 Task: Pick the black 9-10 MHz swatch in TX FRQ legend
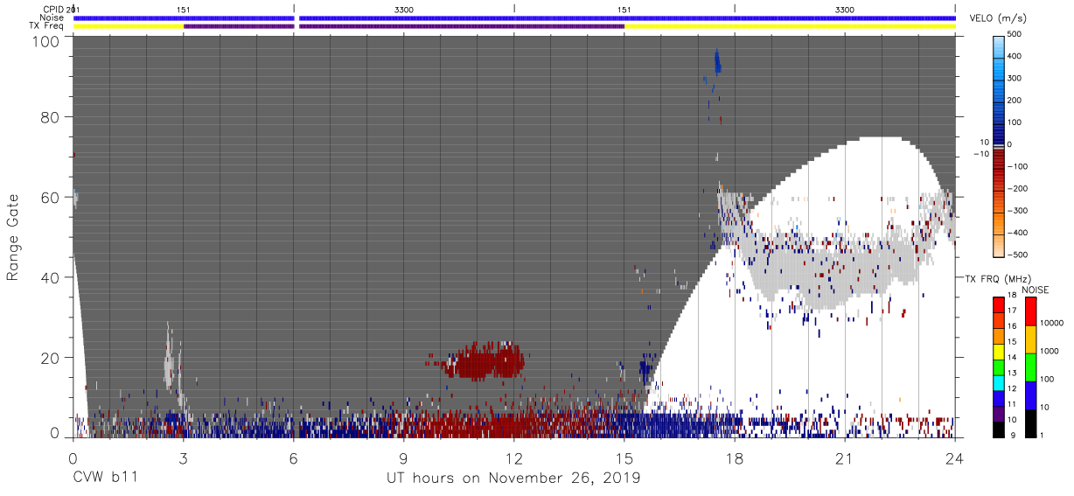tap(999, 428)
